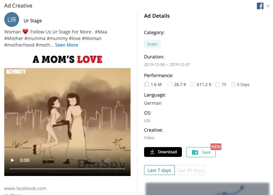Switch to the Last 7 days tab
273x195 pixels.
click(159, 170)
